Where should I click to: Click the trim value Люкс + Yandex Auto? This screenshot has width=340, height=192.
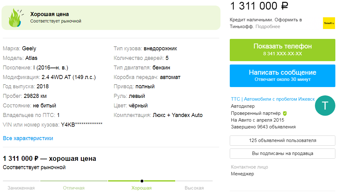(178, 115)
